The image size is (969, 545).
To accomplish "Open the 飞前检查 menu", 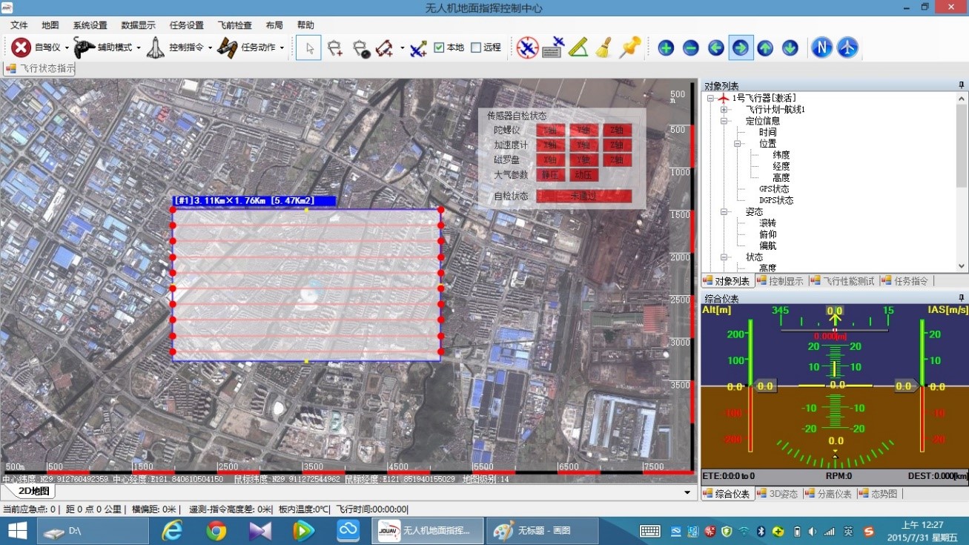I will [x=234, y=25].
